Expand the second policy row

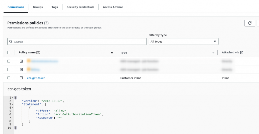pyautogui.click(x=21, y=70)
